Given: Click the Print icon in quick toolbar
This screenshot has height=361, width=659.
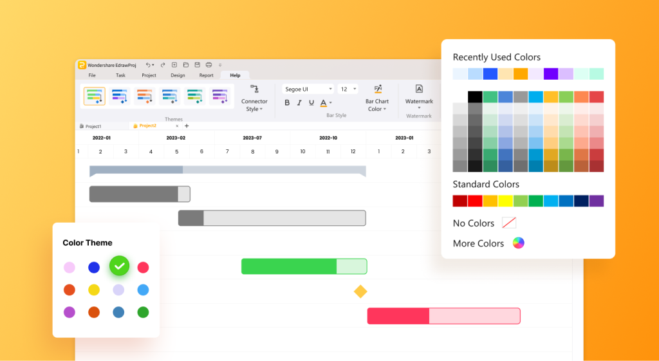Looking at the screenshot, I should (209, 65).
